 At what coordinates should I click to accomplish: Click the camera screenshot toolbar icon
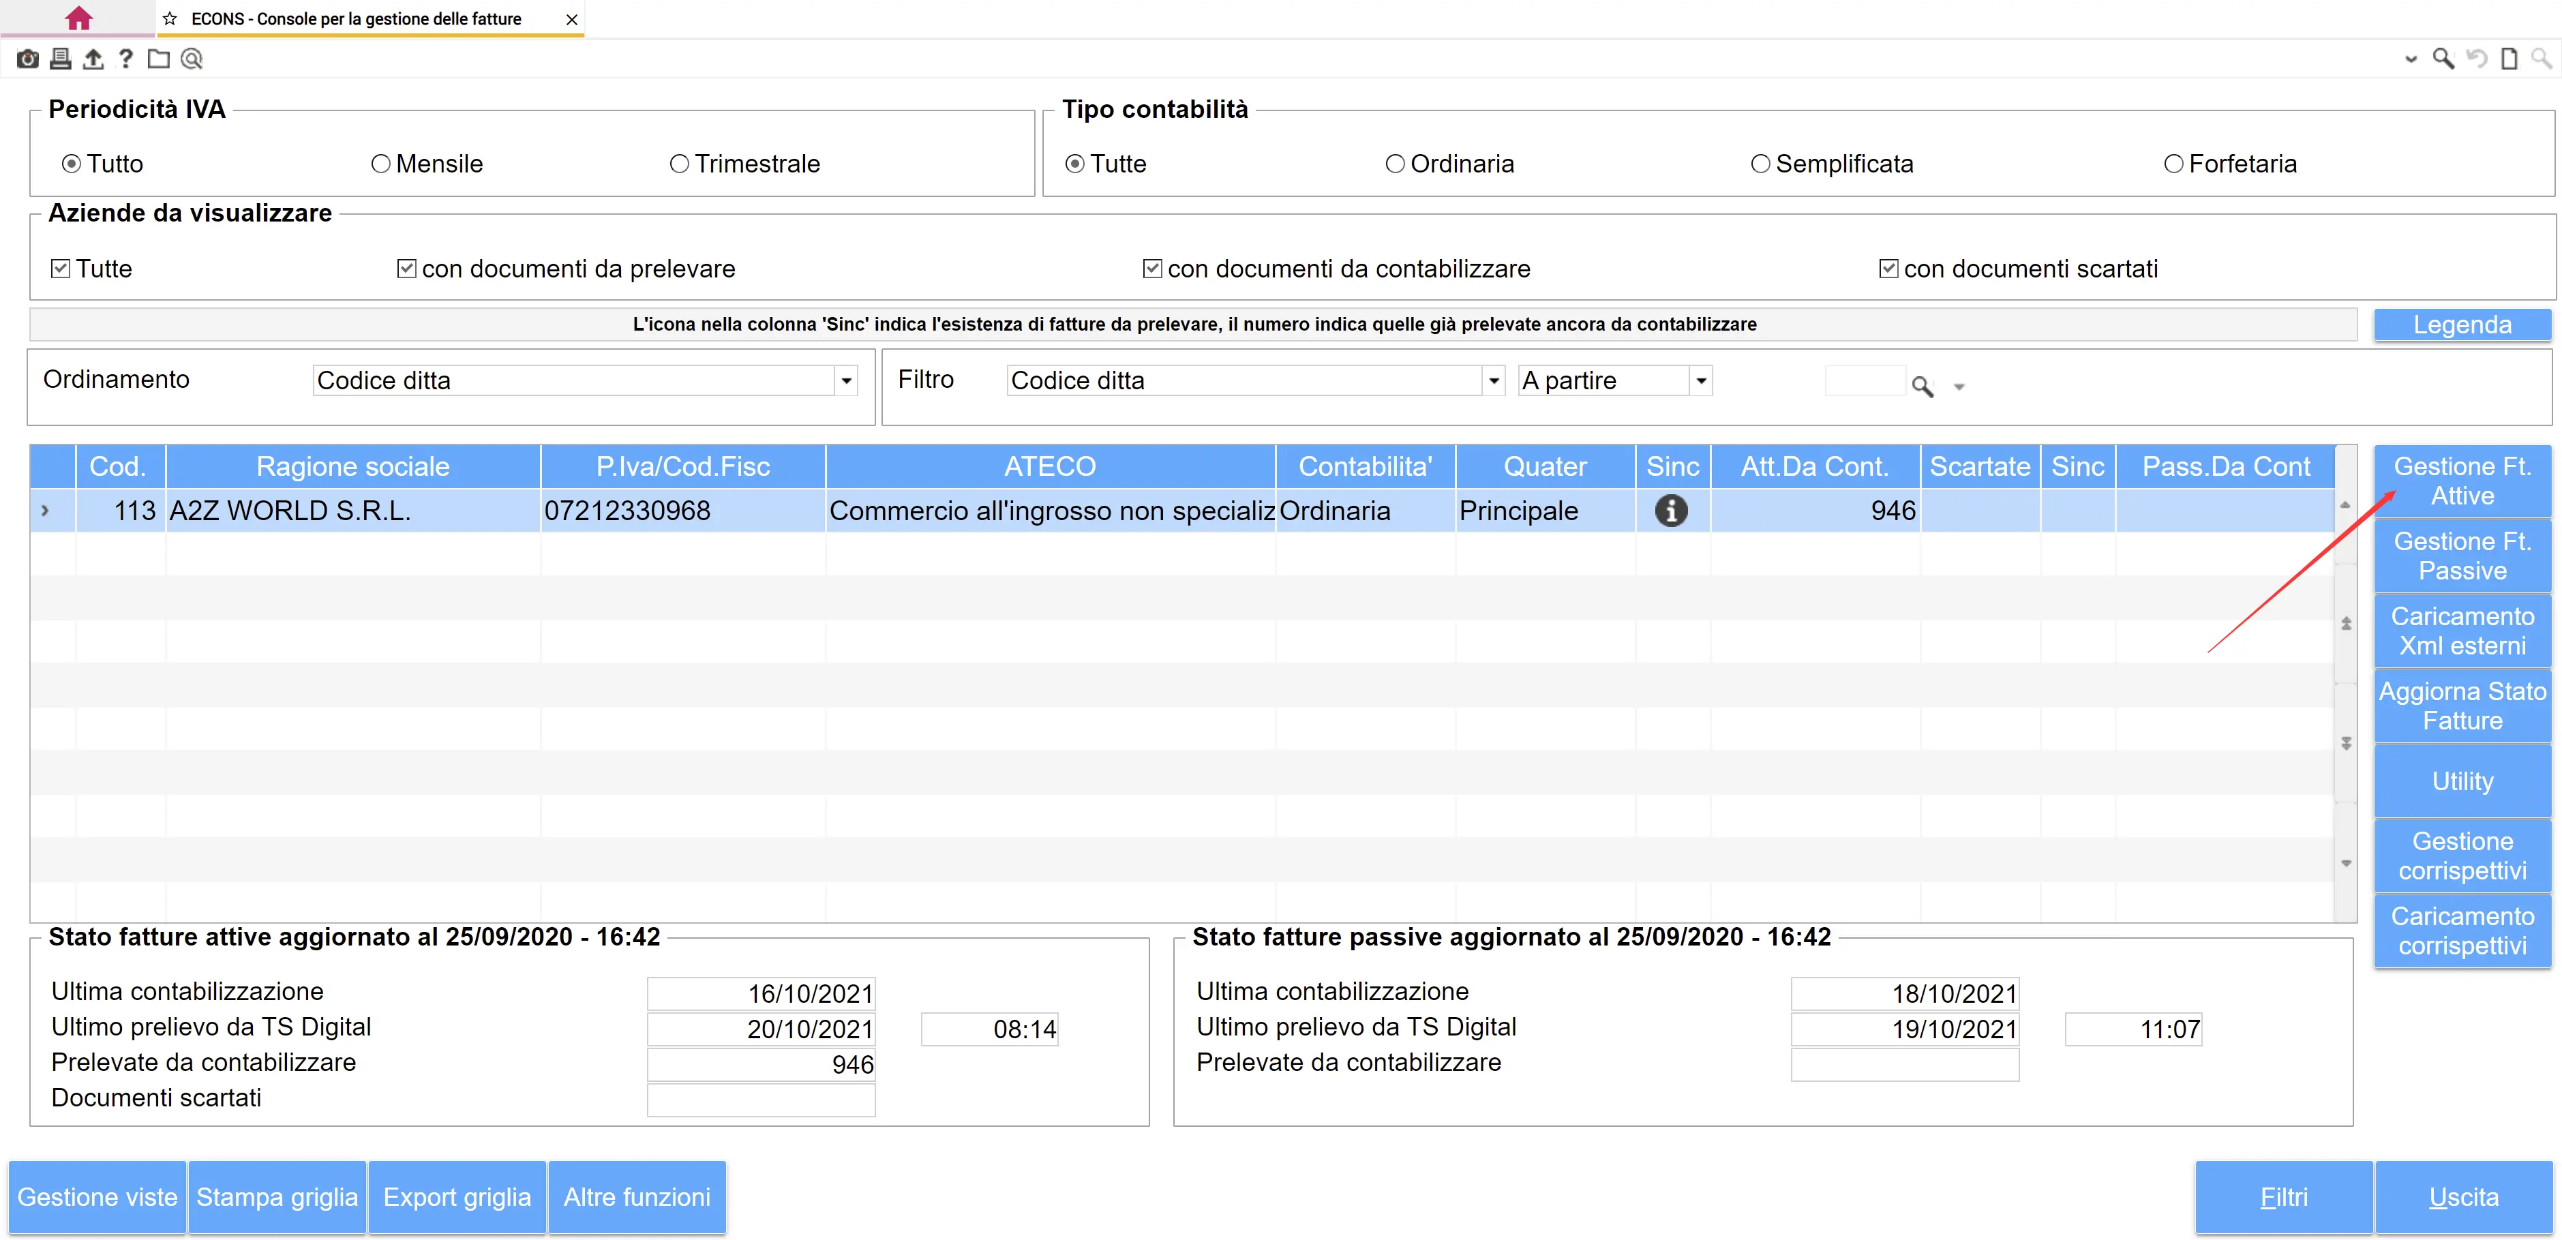pyautogui.click(x=28, y=60)
